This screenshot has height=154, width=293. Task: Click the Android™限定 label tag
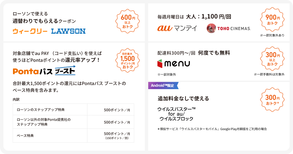click(x=163, y=85)
